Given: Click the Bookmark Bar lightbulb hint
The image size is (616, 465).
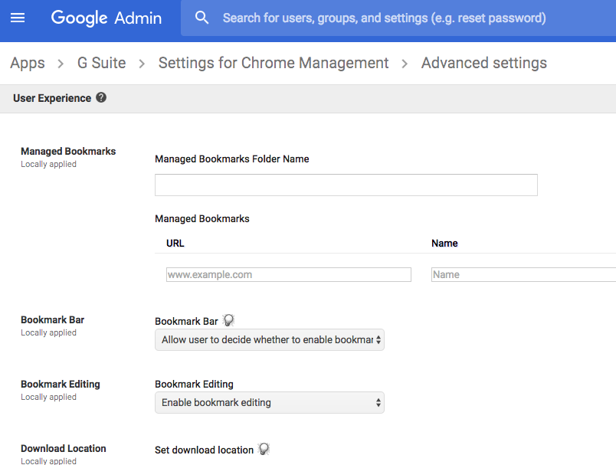Looking at the screenshot, I should tap(228, 320).
